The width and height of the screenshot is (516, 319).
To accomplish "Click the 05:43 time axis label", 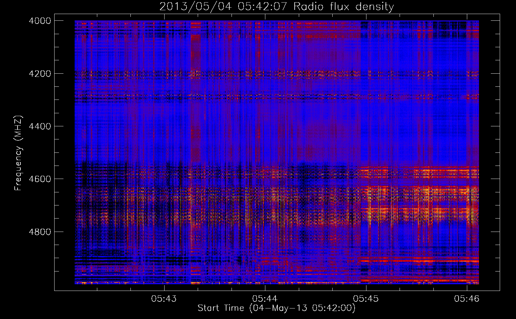I will [164, 299].
